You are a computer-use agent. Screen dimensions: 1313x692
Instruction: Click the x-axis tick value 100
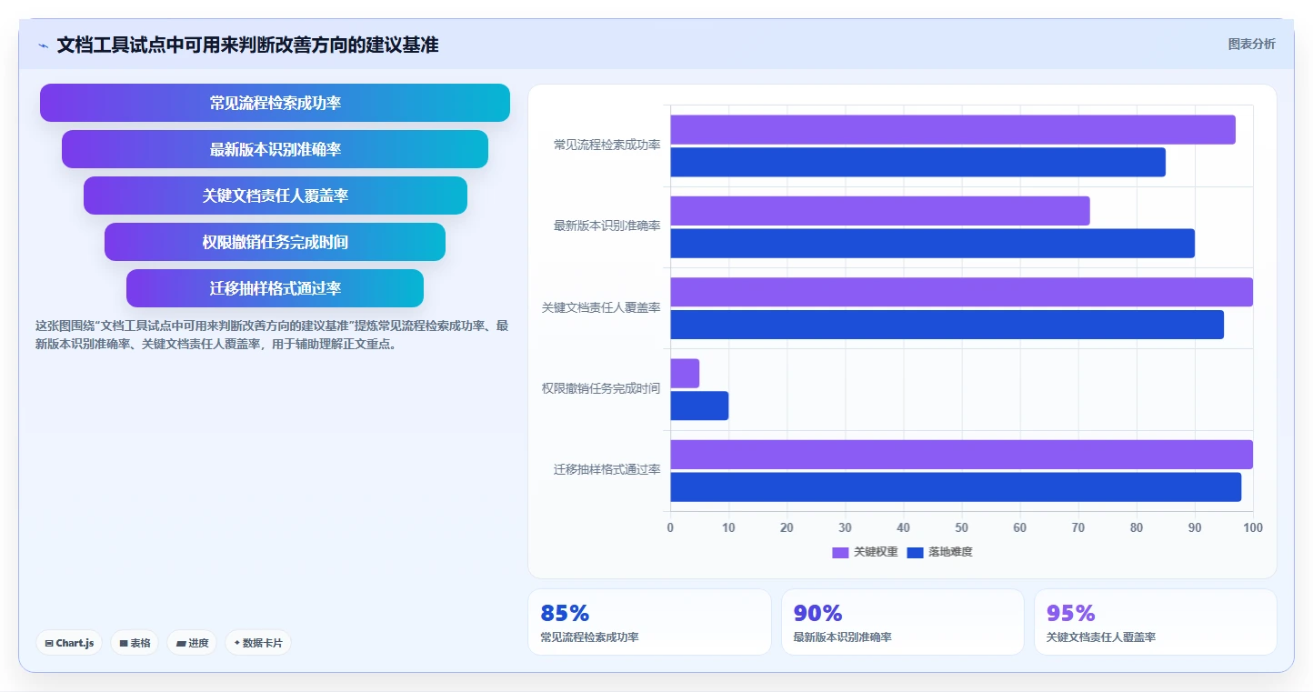[x=1252, y=527]
